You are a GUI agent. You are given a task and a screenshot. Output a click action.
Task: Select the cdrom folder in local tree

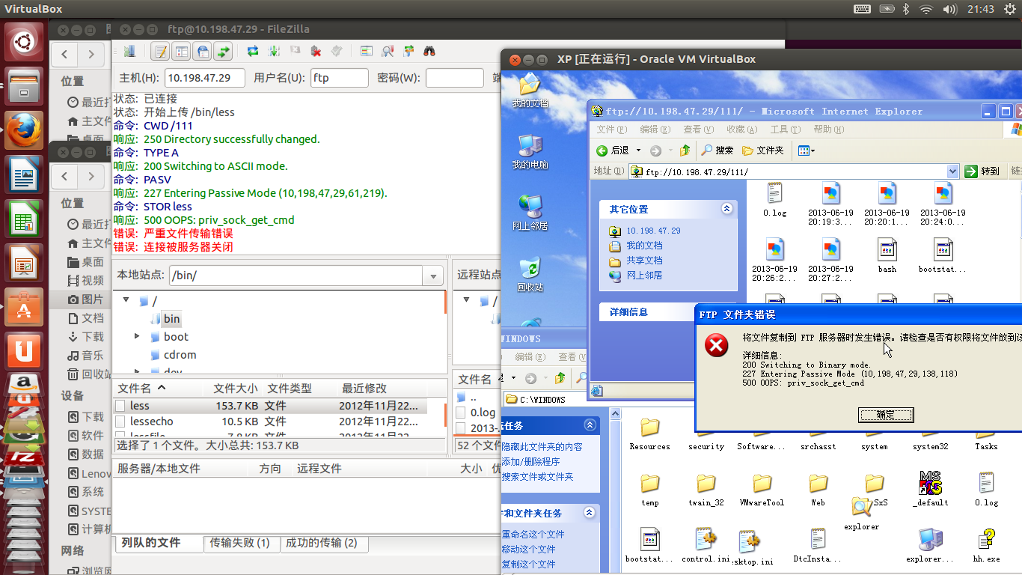click(x=180, y=354)
